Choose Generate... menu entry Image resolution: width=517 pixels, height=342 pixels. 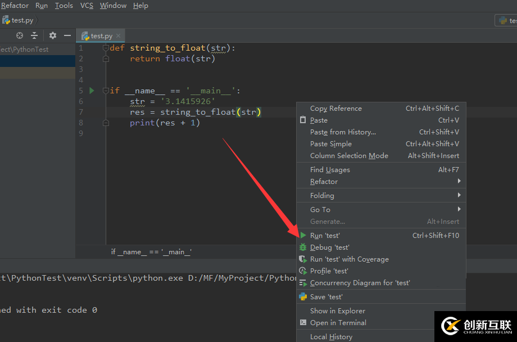(x=381, y=222)
